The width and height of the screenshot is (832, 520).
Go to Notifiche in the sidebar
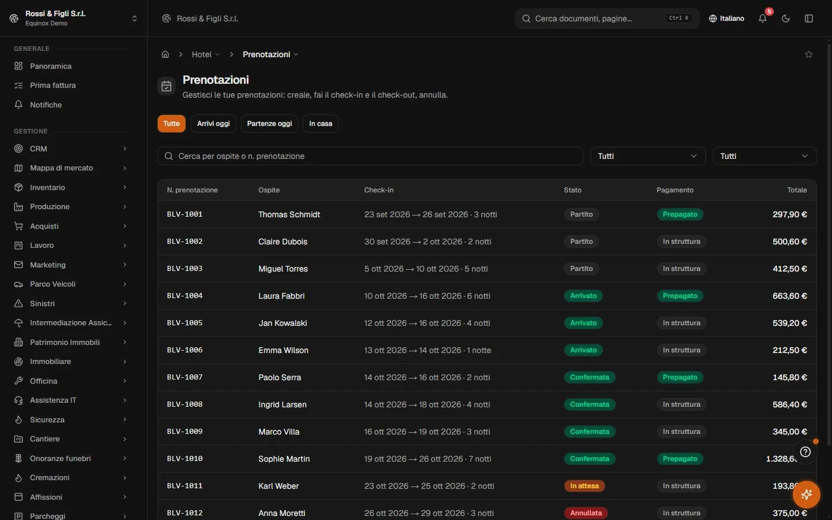click(x=70, y=105)
